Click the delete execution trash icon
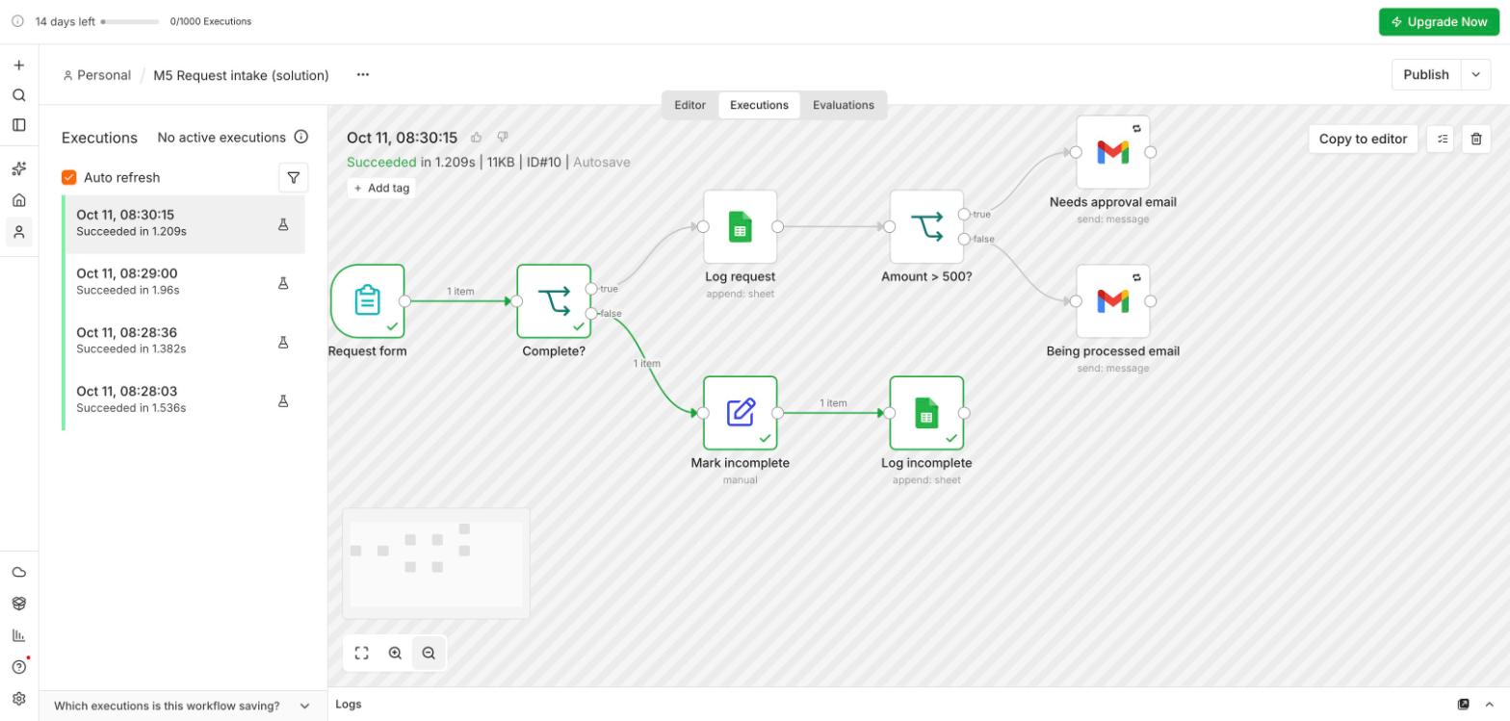This screenshot has height=721, width=1510. tap(1476, 139)
